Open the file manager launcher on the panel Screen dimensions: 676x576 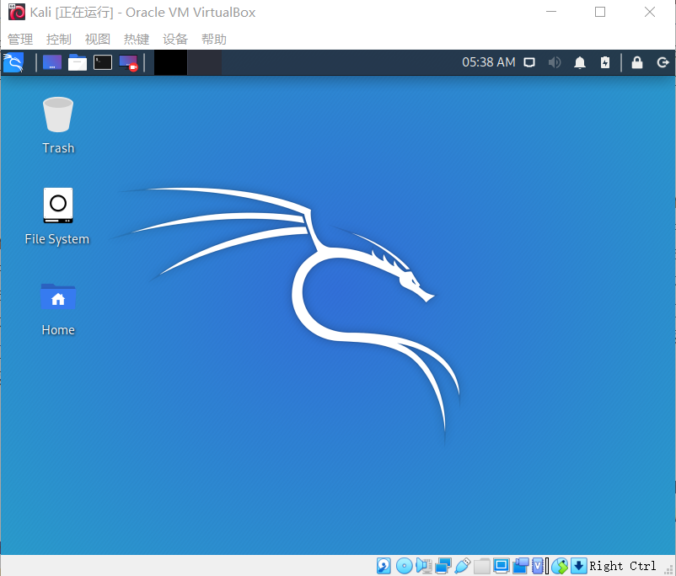pos(77,61)
